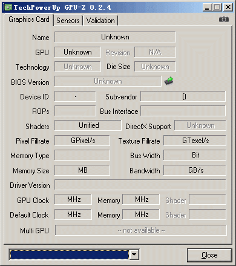Click the Default Clock MHz field
The height and width of the screenshot is (266, 236).
[x=73, y=214]
